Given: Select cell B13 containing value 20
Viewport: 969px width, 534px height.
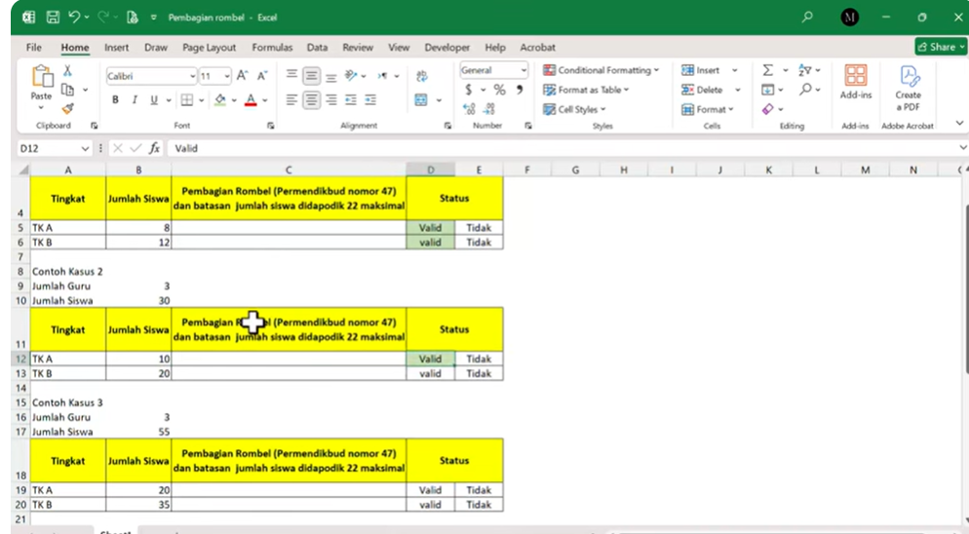Looking at the screenshot, I should (138, 373).
